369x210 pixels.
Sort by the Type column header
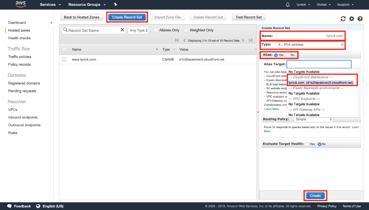[166, 49]
